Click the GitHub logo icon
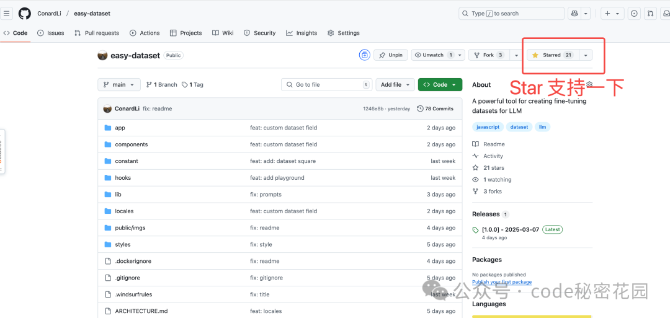Viewport: 670px width, 318px height. point(25,13)
